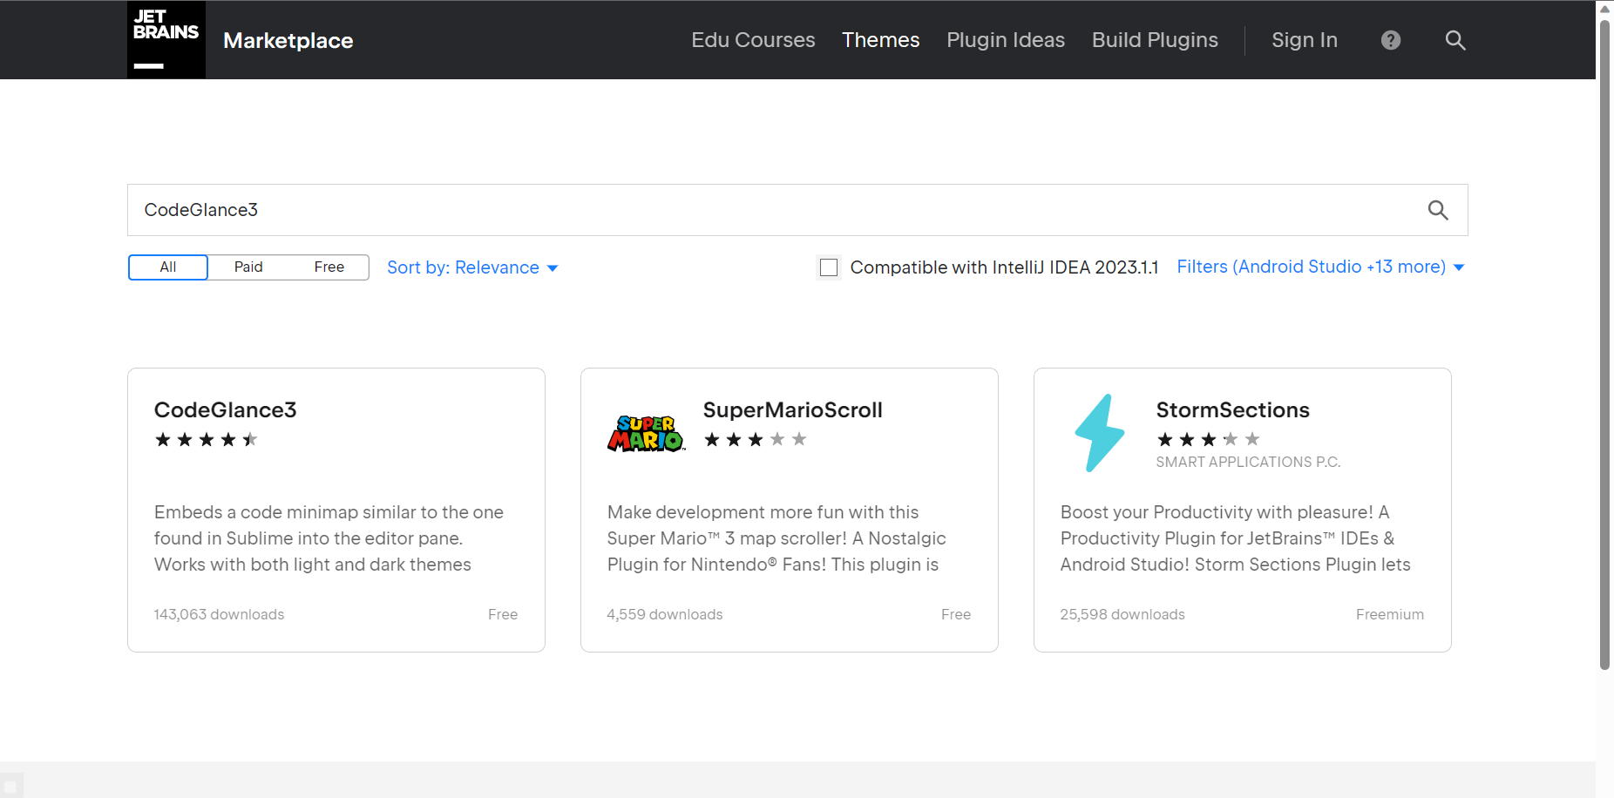Go to the Themes section
1614x798 pixels.
881,40
